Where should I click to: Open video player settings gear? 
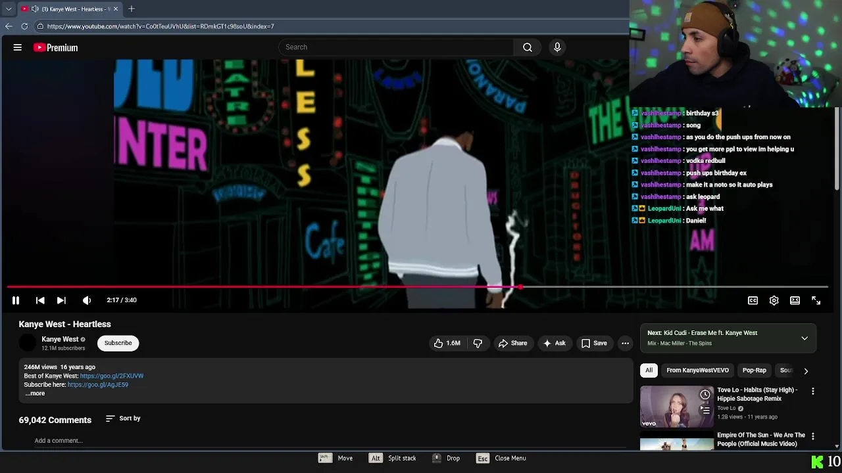click(x=774, y=300)
